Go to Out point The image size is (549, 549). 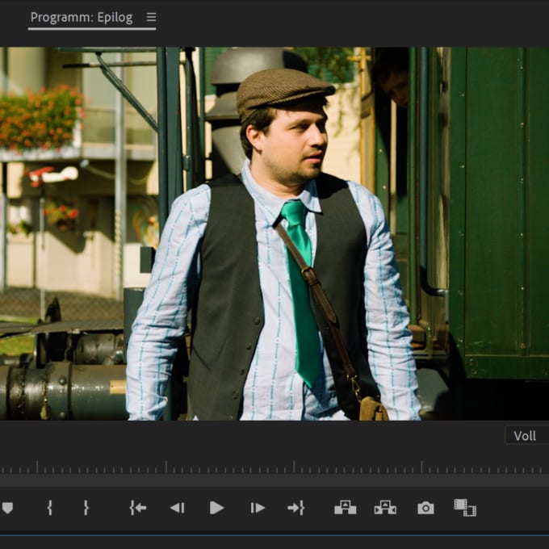coord(295,508)
